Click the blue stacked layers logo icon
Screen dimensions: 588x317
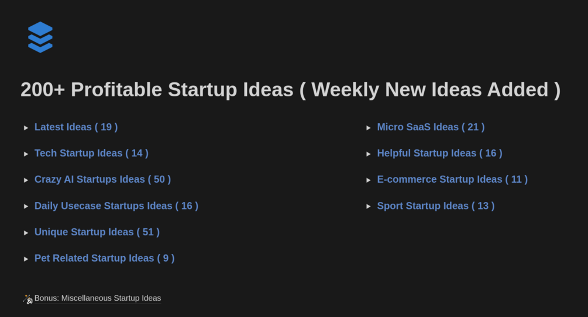point(40,37)
